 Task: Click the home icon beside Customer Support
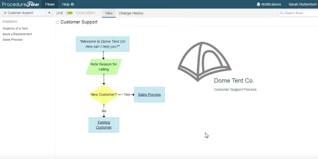point(5,13)
